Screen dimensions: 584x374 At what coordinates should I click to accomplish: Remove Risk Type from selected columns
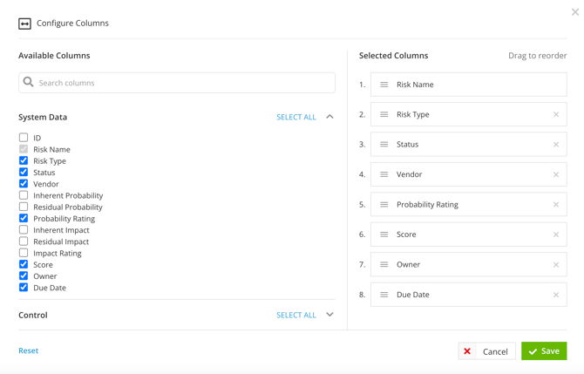click(556, 114)
